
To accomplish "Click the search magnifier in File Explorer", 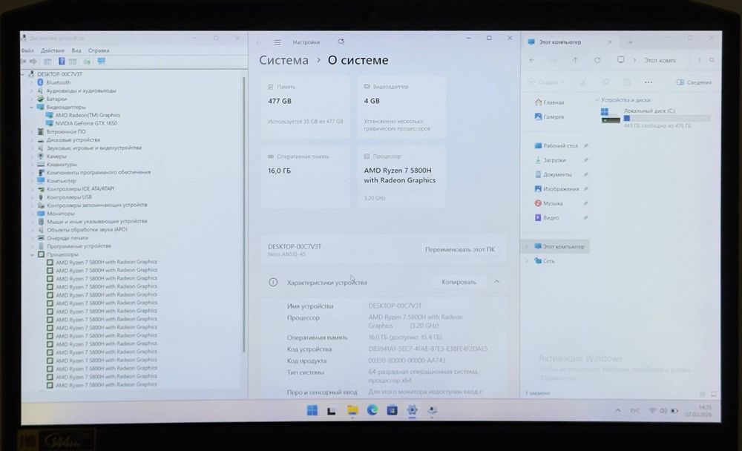I will (712, 60).
